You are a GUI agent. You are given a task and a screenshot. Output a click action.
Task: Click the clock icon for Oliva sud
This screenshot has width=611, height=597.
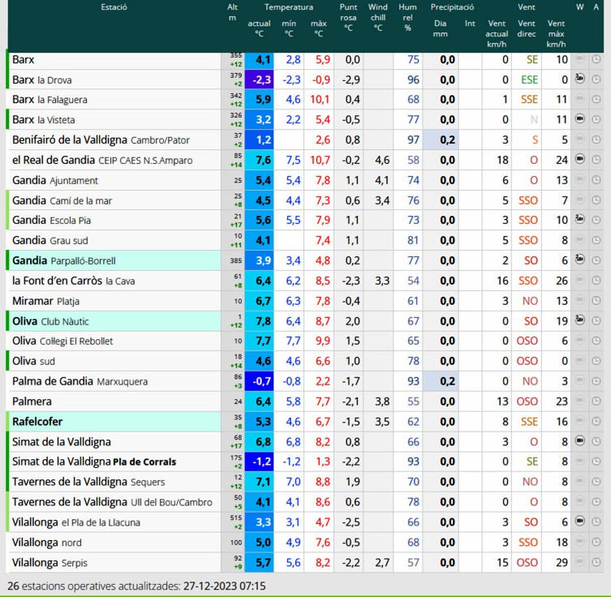click(596, 361)
